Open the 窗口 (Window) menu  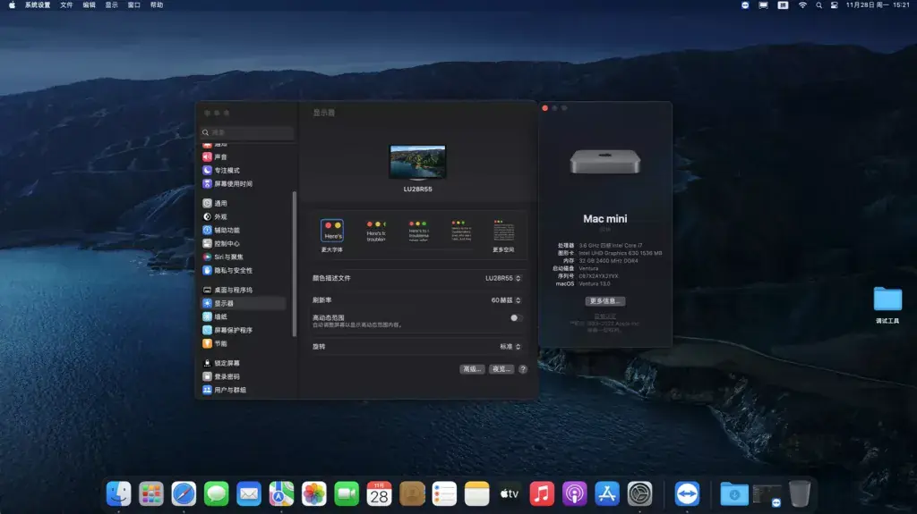click(x=134, y=5)
